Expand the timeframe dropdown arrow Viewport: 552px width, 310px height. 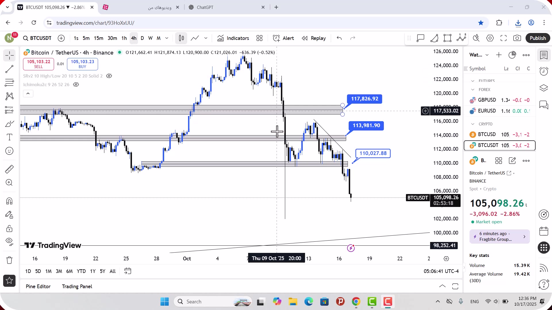[x=167, y=38]
